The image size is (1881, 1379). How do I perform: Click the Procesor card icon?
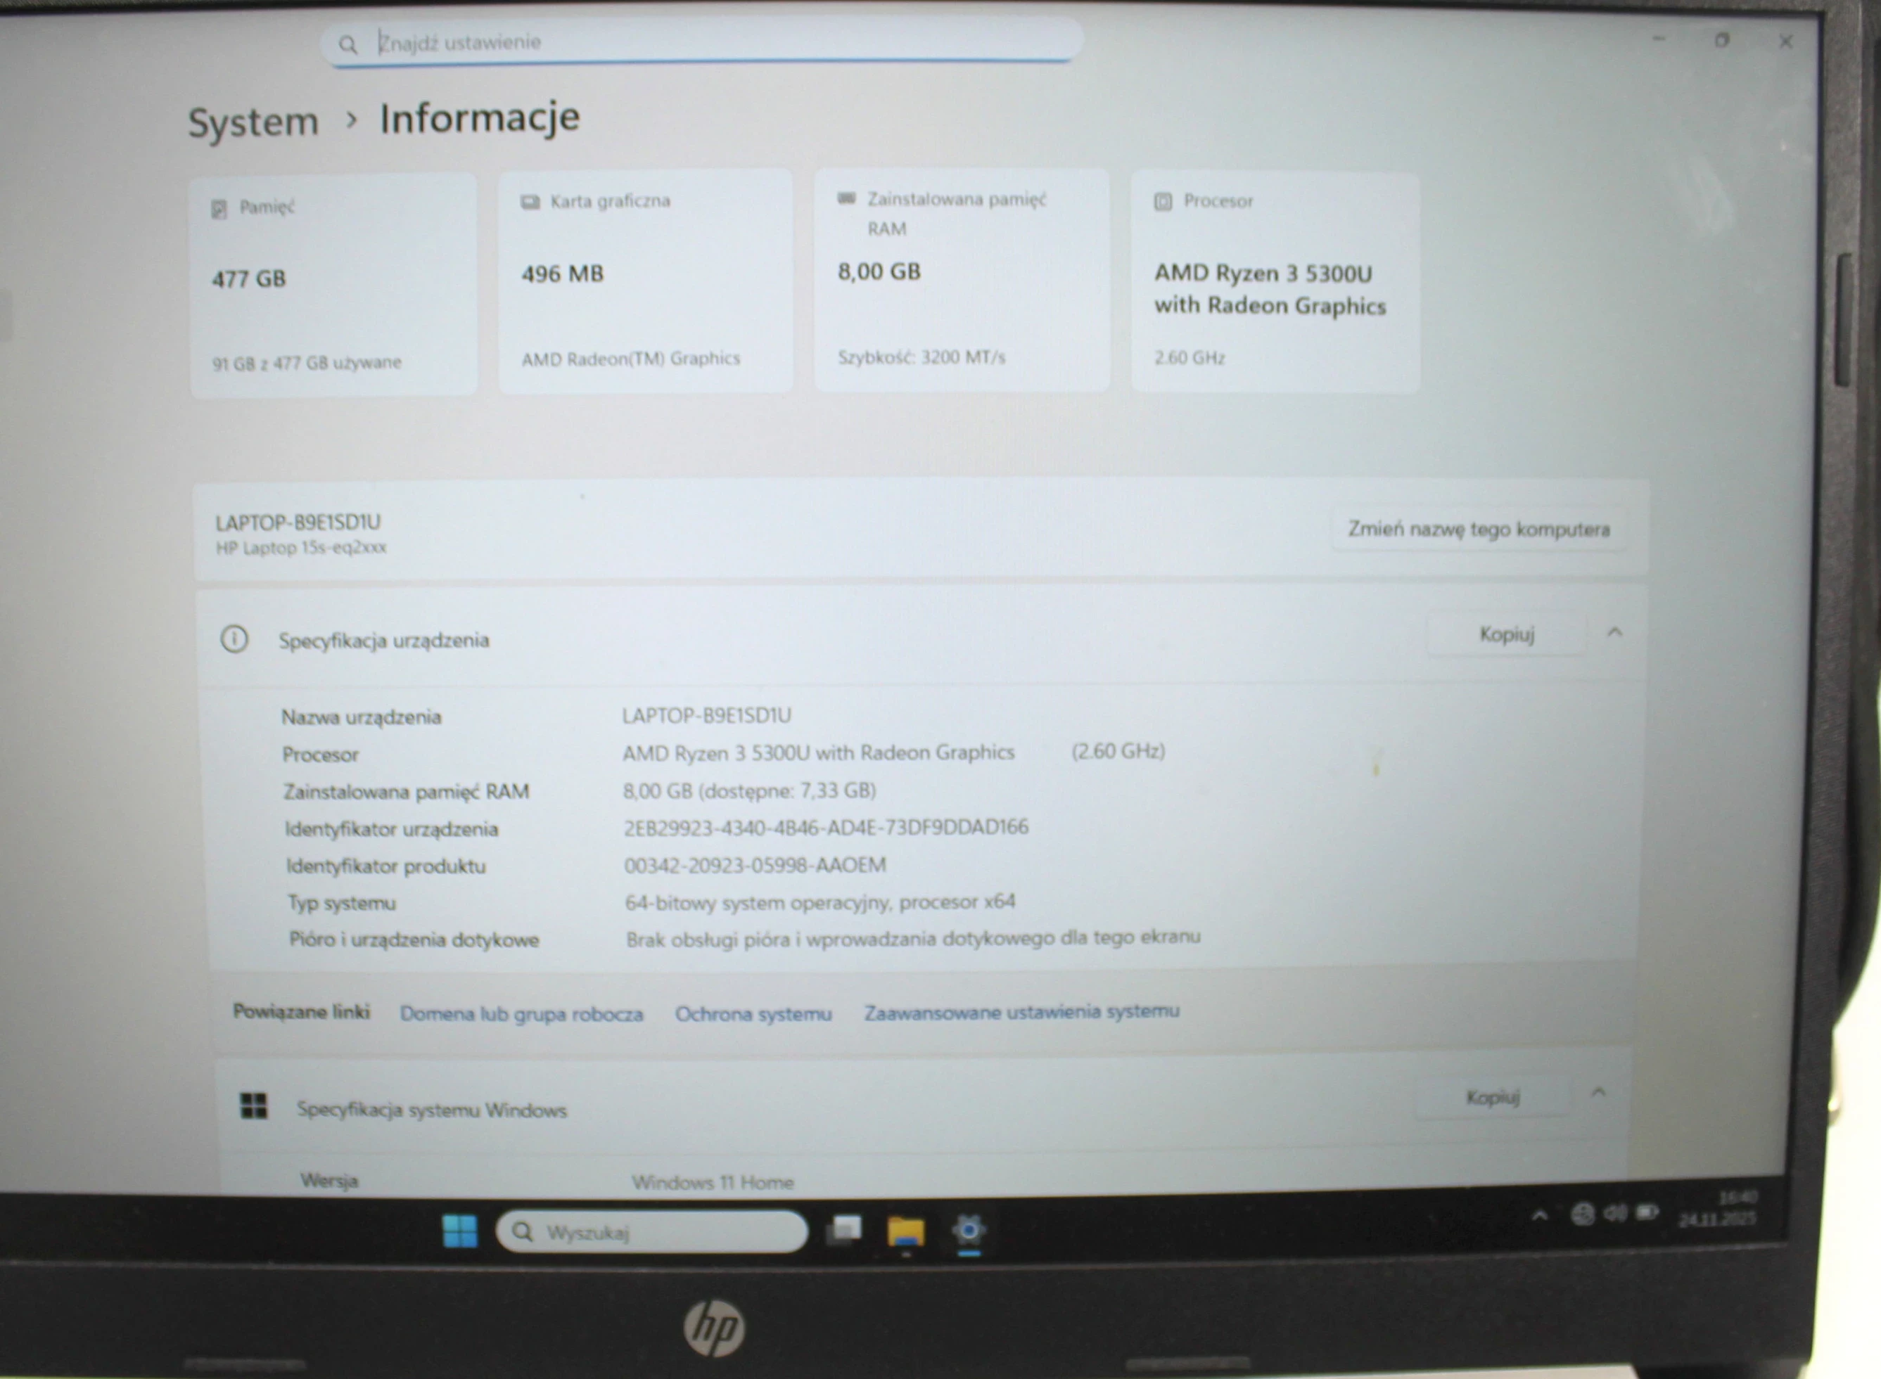coord(1162,200)
